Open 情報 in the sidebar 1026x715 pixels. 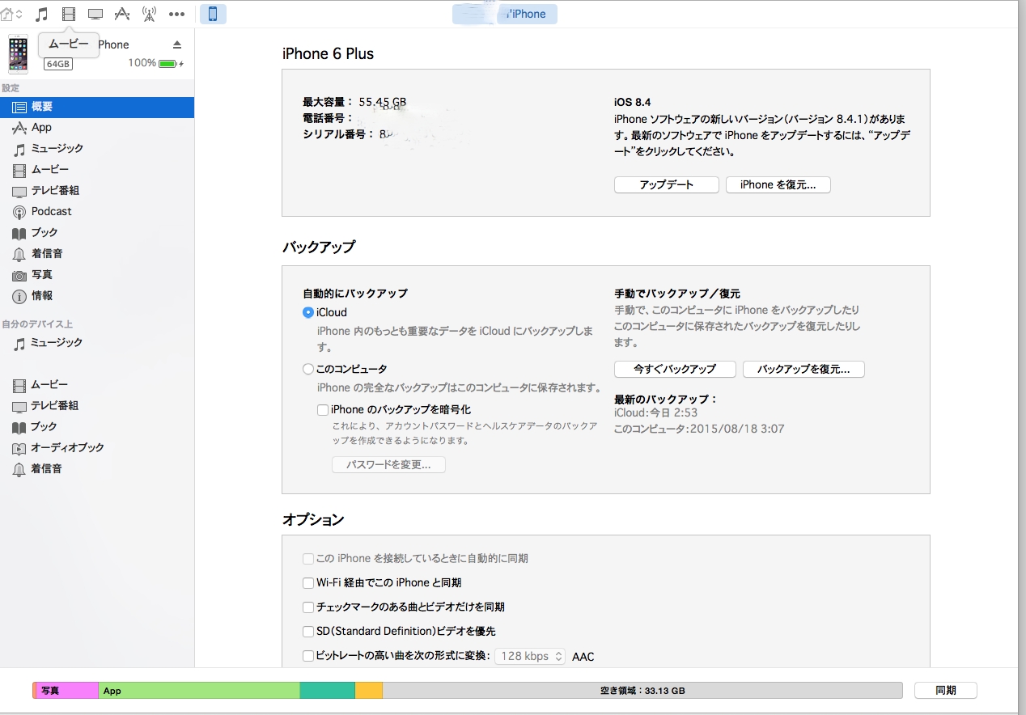[x=97, y=296]
